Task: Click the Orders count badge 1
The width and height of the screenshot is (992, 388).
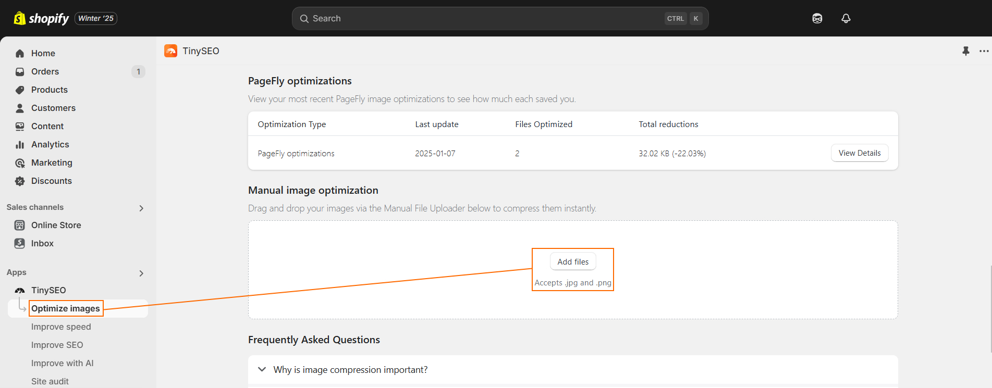Action: 138,71
